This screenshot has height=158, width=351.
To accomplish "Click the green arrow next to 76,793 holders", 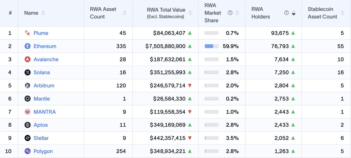I will click(293, 46).
